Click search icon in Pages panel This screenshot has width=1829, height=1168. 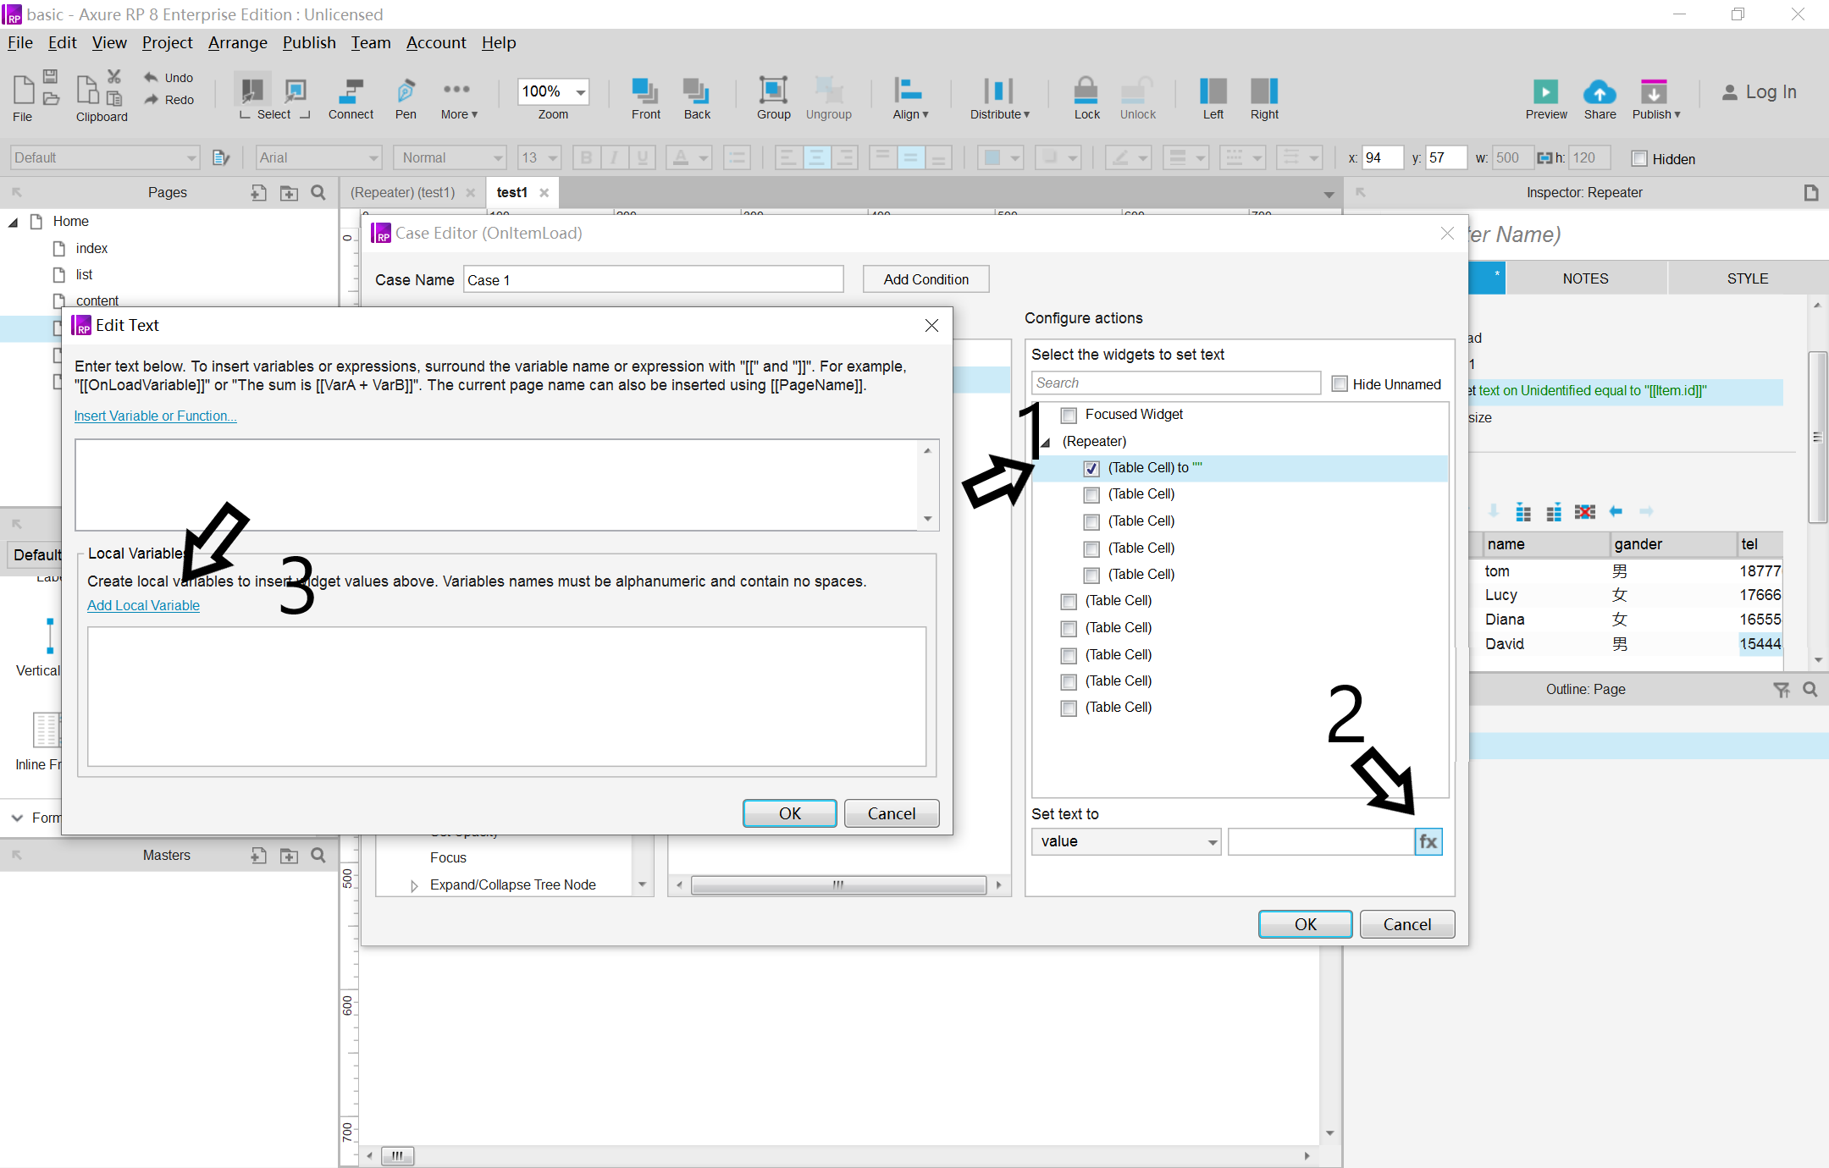point(318,193)
